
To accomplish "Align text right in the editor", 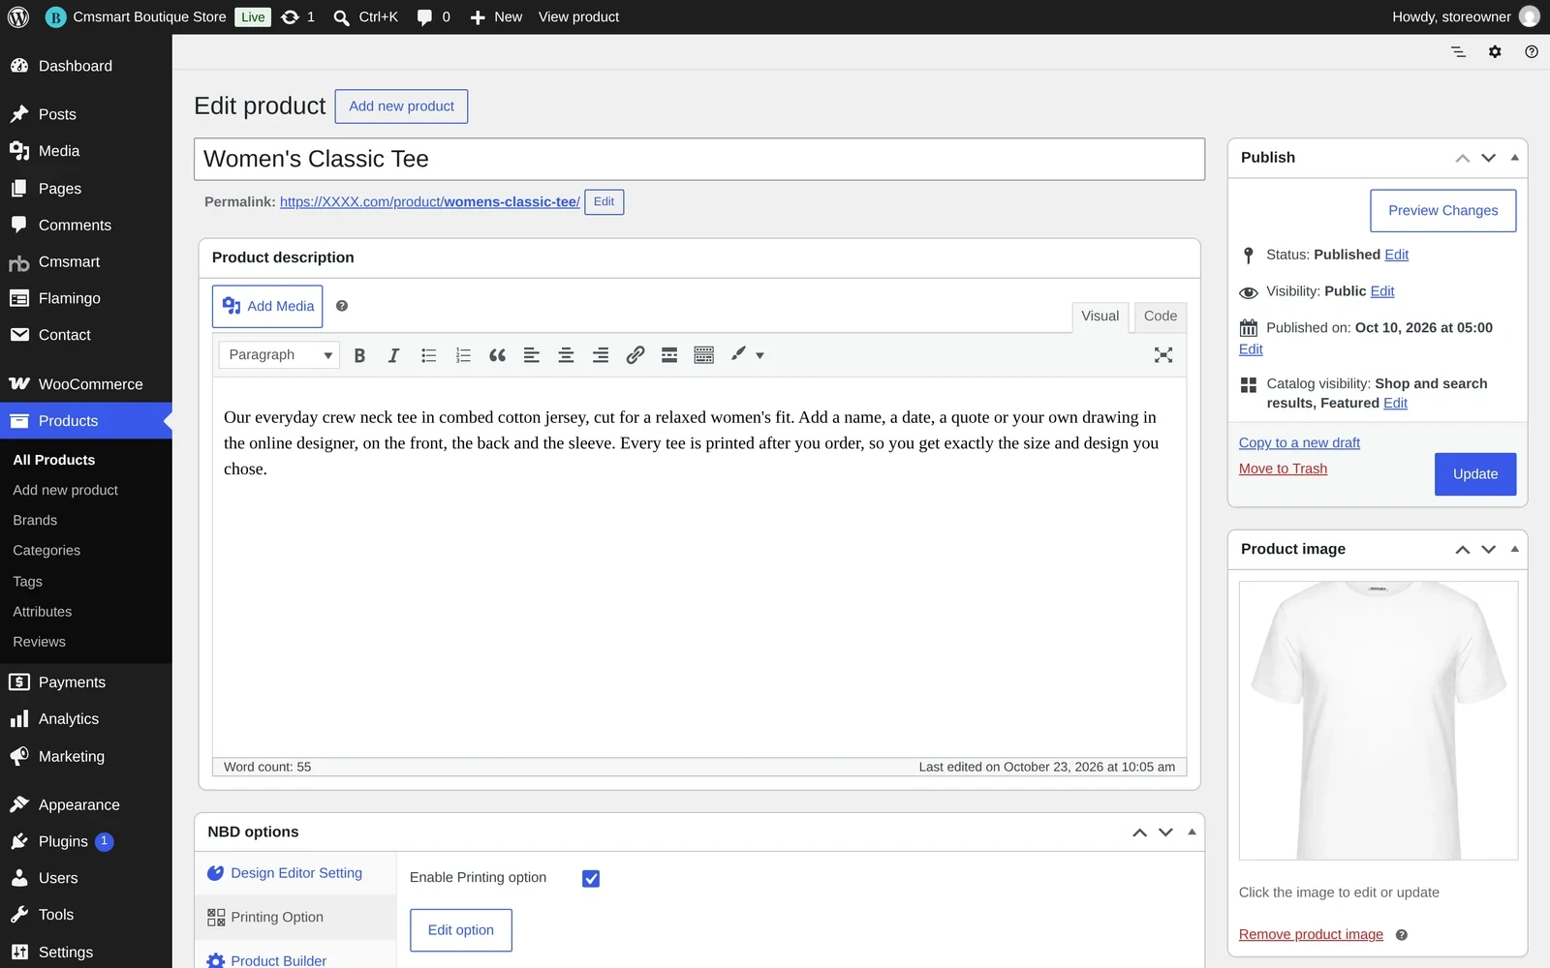I will pyautogui.click(x=601, y=355).
